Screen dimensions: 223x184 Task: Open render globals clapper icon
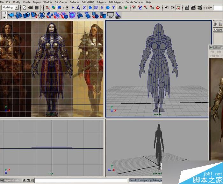pyautogui.click(x=199, y=8)
